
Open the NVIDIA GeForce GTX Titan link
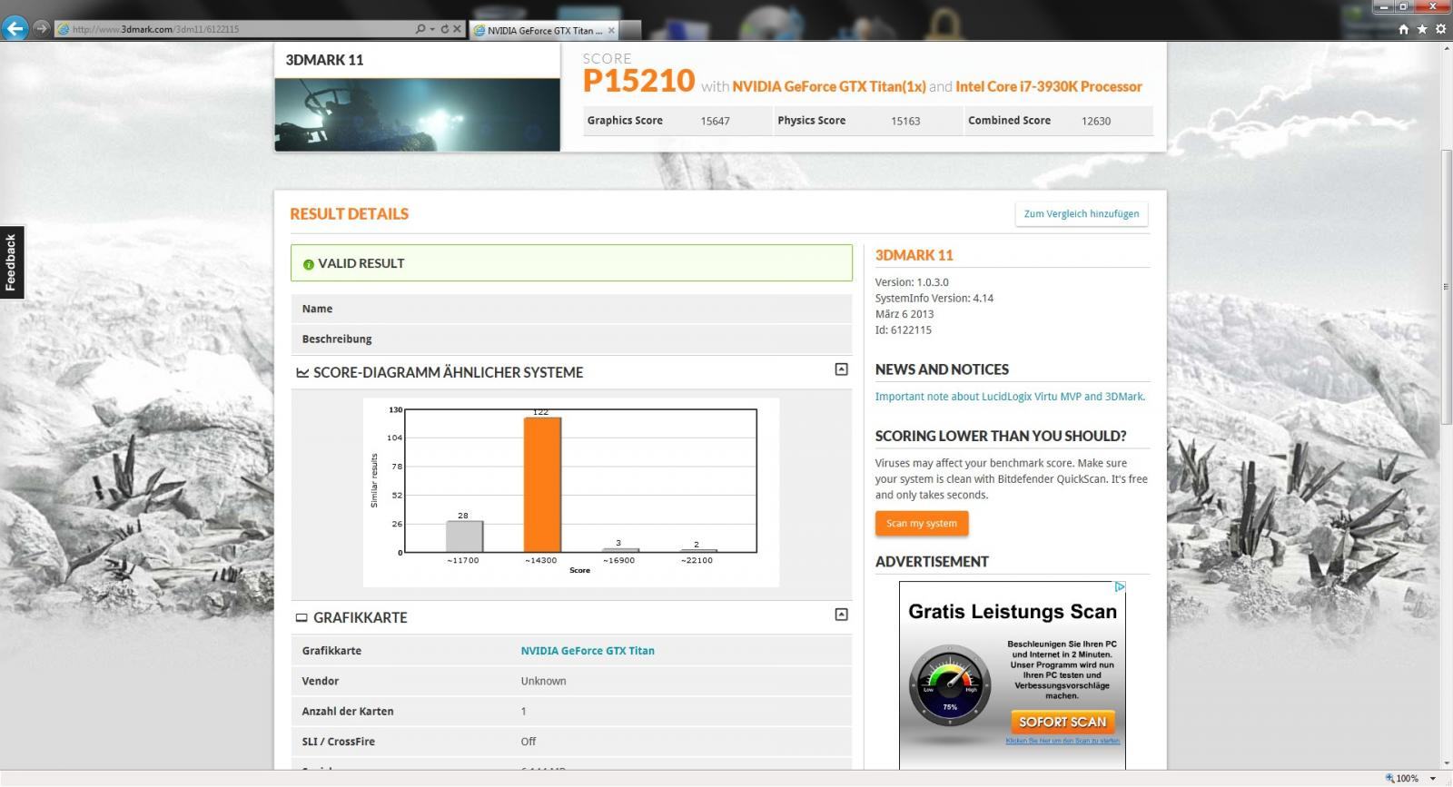588,651
